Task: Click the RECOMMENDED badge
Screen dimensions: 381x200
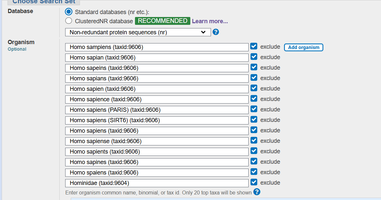Action: [162, 21]
